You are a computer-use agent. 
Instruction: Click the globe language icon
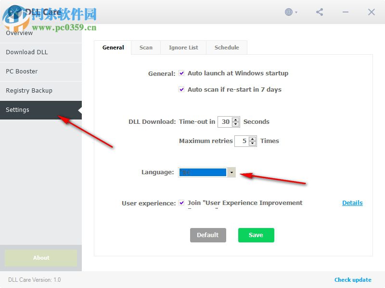[x=288, y=12]
